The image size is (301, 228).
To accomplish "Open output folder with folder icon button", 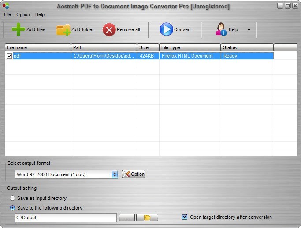I will 147,217.
